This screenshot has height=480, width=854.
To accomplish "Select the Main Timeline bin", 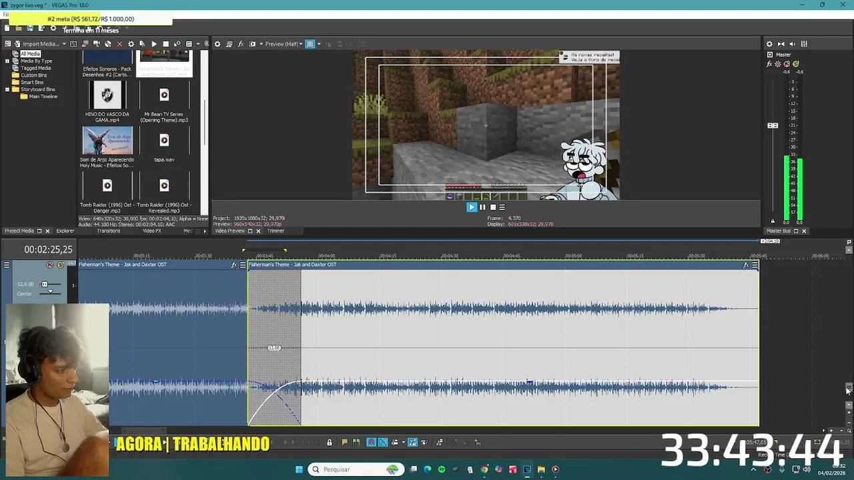I will click(x=43, y=97).
